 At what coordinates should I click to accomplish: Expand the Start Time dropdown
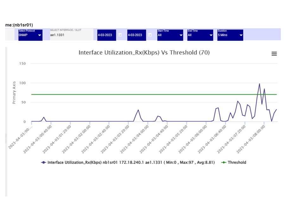(170, 35)
